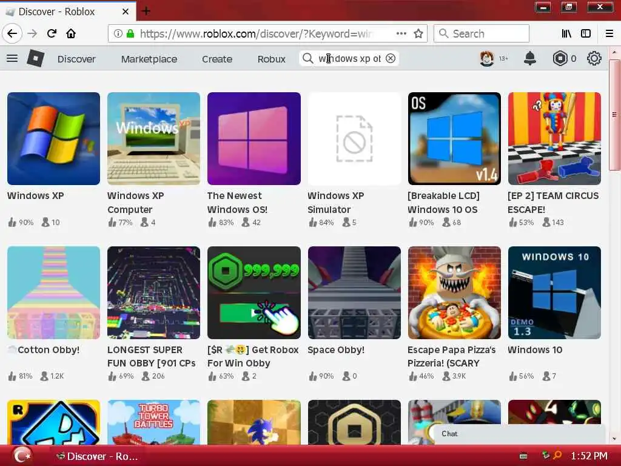
Task: Open LONGEST SUPER FUN OBBY thumbnail
Action: 153,293
